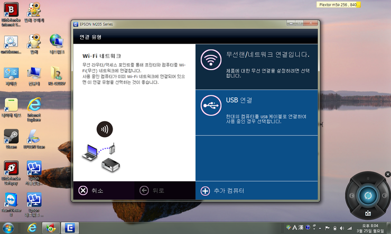Open the TeamViewer desktop shortcut
This screenshot has height=234, width=391.
click(11, 201)
